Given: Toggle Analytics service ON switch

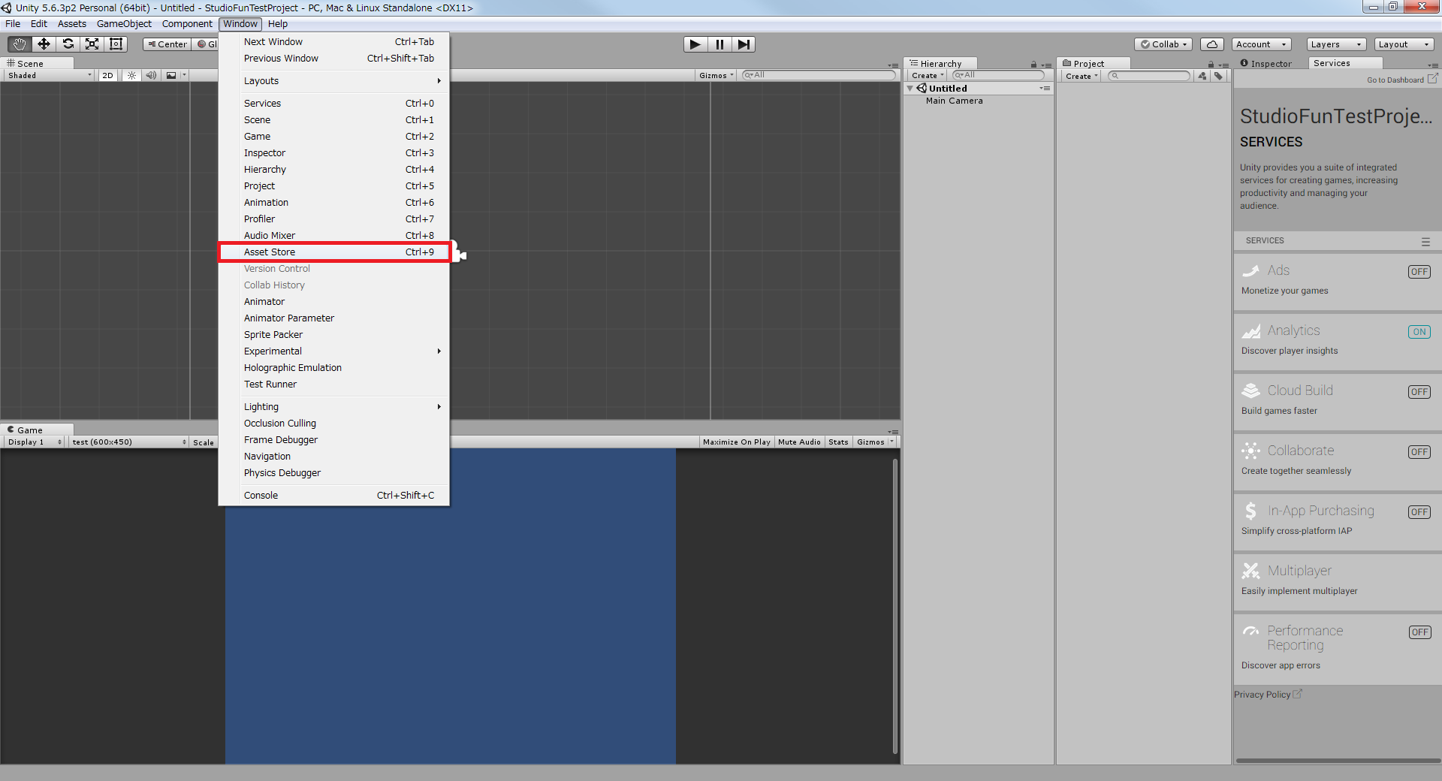Looking at the screenshot, I should pyautogui.click(x=1419, y=332).
